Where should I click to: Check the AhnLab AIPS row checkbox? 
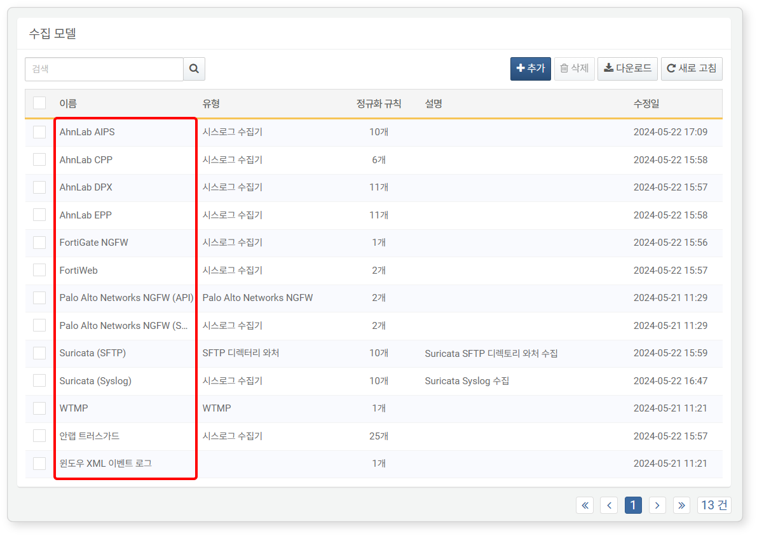[x=39, y=132]
